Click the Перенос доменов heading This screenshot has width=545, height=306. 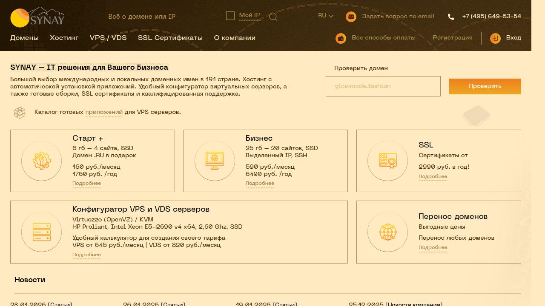453,217
